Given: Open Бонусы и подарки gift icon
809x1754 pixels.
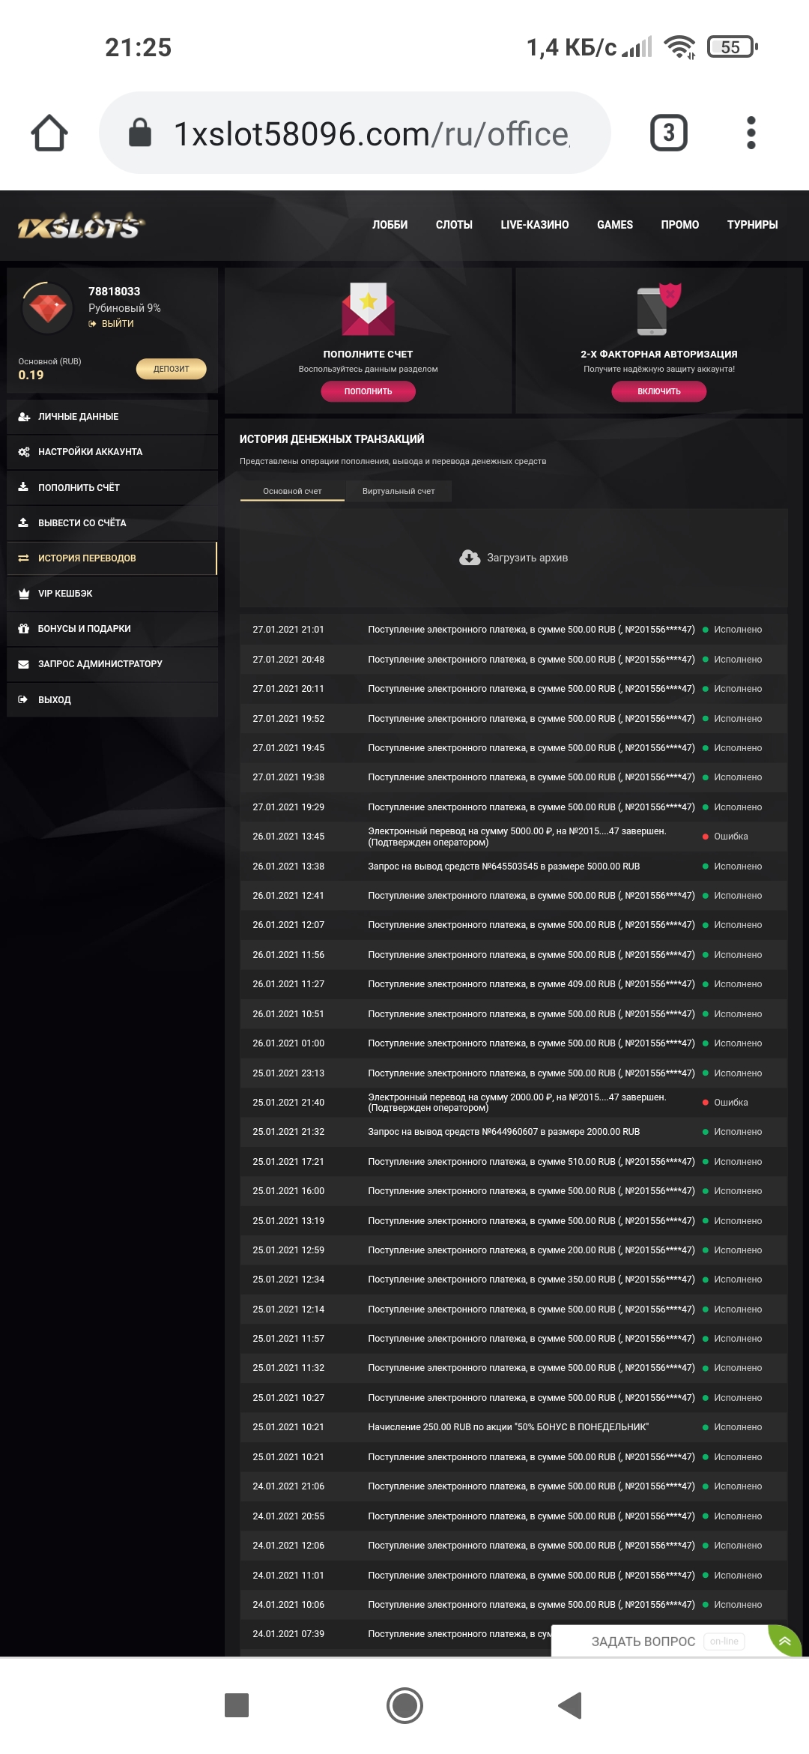Looking at the screenshot, I should (x=25, y=629).
